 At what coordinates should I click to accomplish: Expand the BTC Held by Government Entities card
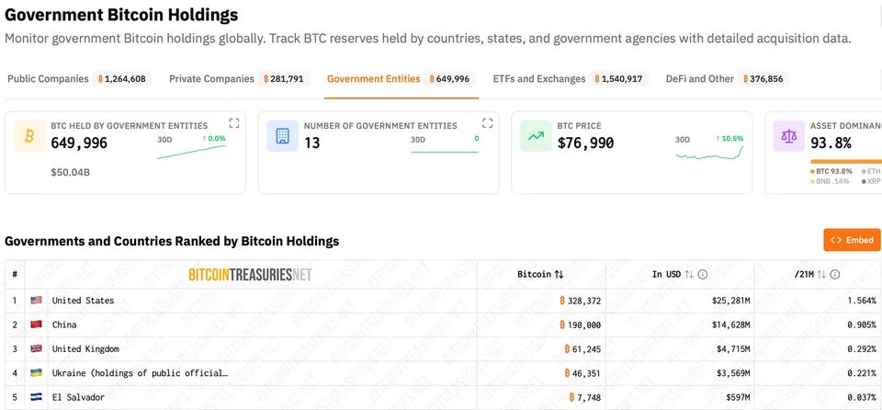[234, 123]
